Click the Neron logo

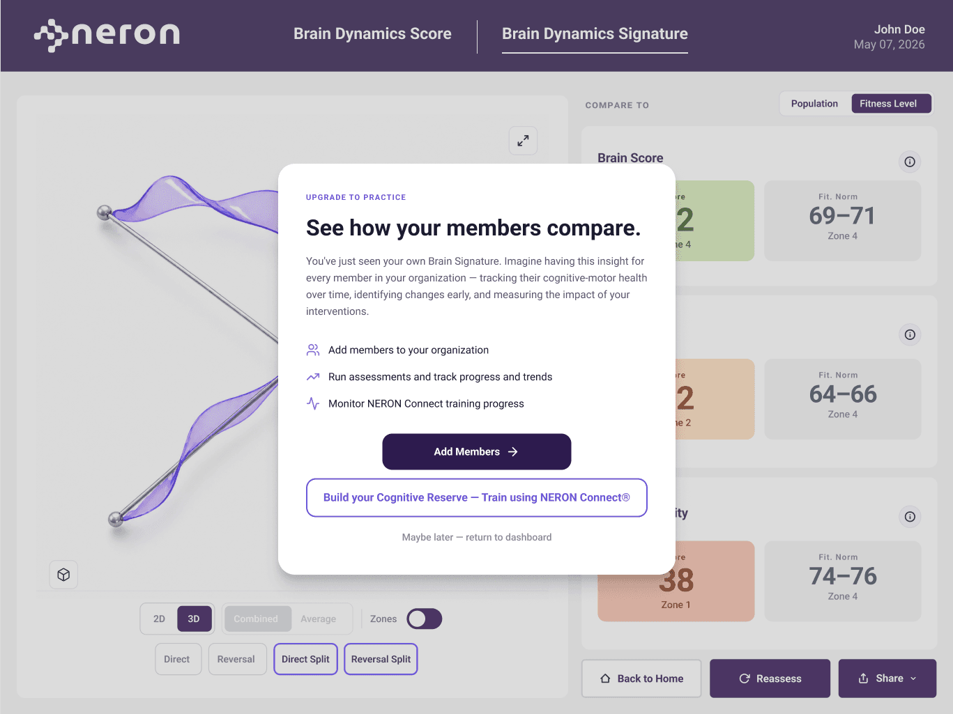pos(107,35)
